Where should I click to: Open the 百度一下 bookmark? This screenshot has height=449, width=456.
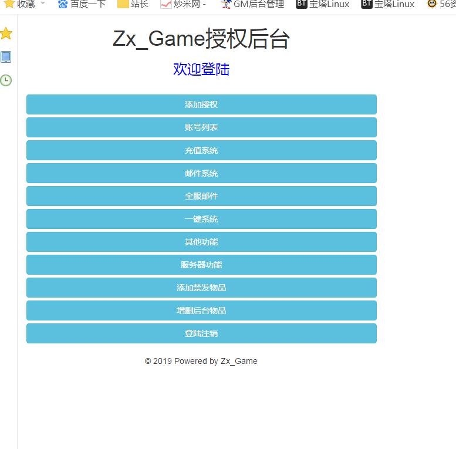point(82,4)
